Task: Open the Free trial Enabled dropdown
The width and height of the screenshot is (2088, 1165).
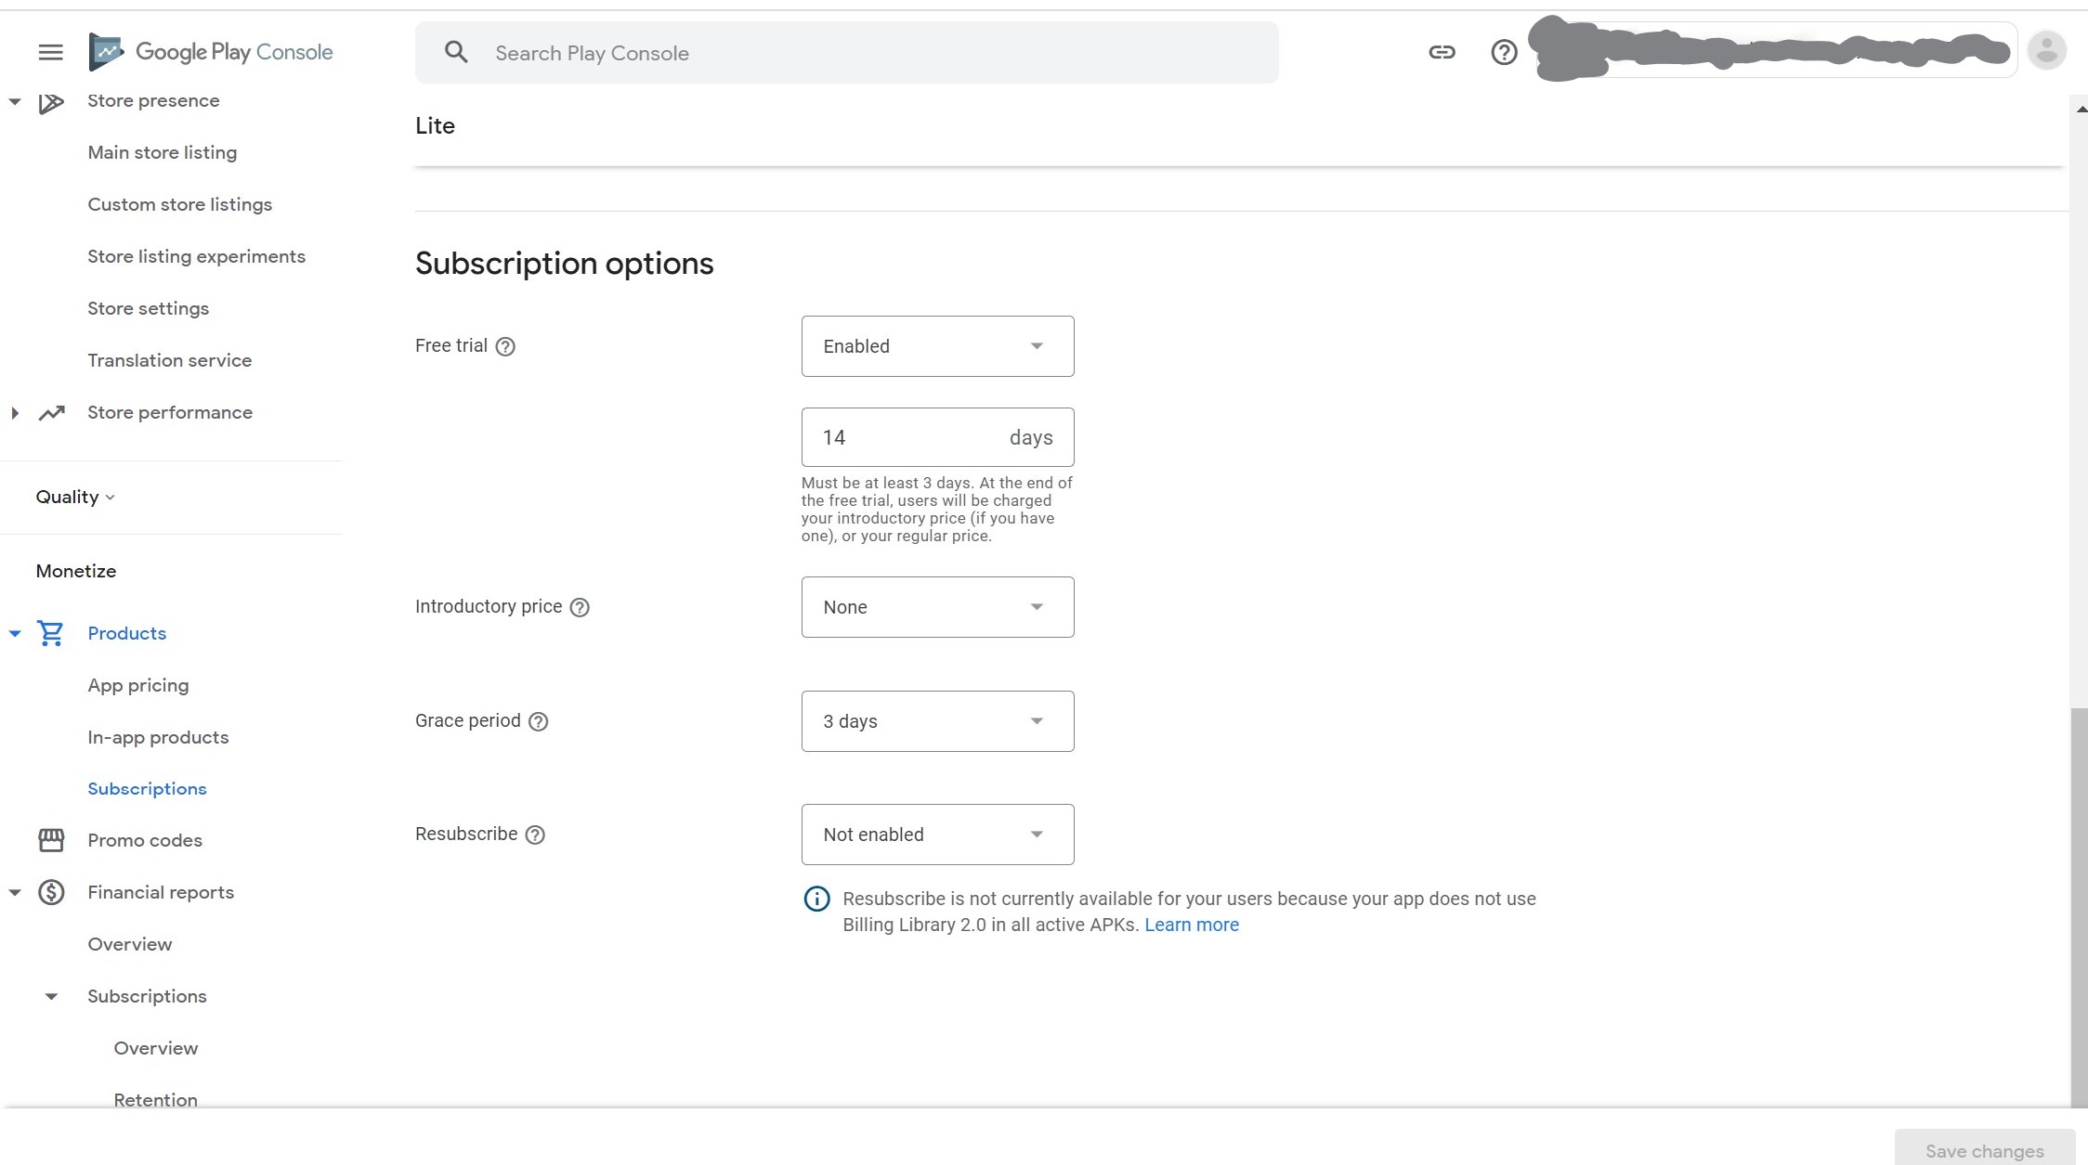Action: [937, 345]
